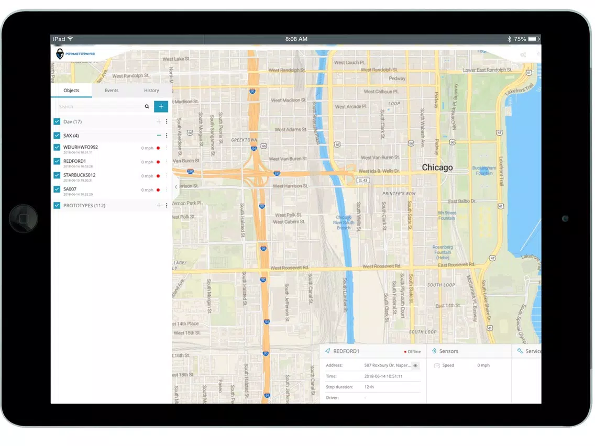
Task: Select the WEIURHWFO992 object name
Action: point(81,147)
